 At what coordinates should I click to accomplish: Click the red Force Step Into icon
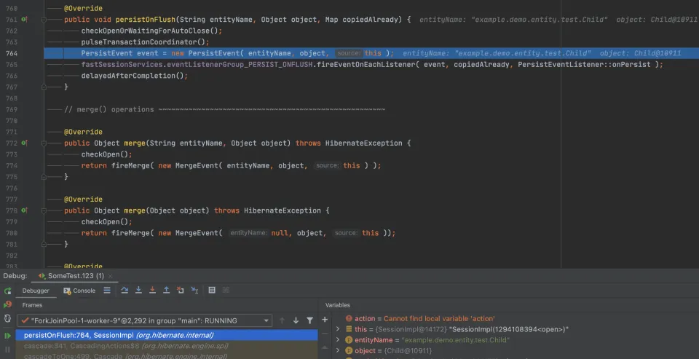[x=152, y=291]
